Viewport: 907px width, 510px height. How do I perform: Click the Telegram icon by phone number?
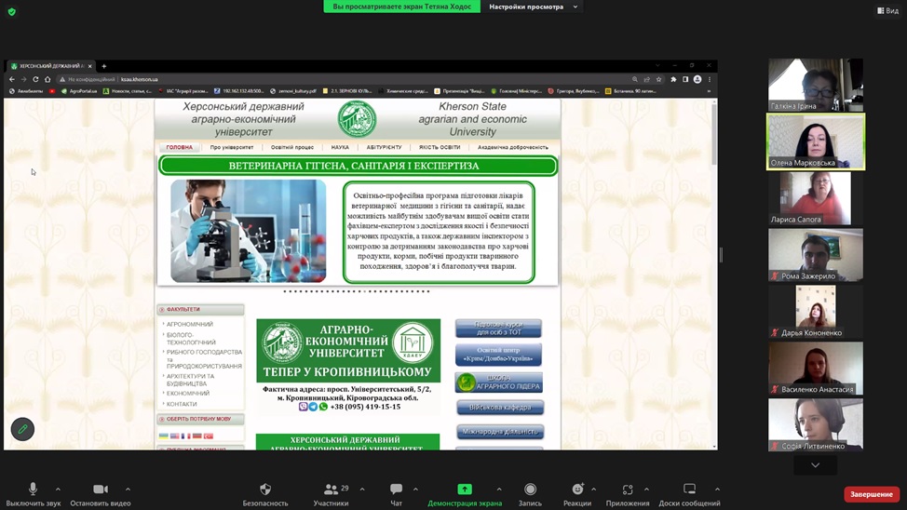tap(313, 407)
